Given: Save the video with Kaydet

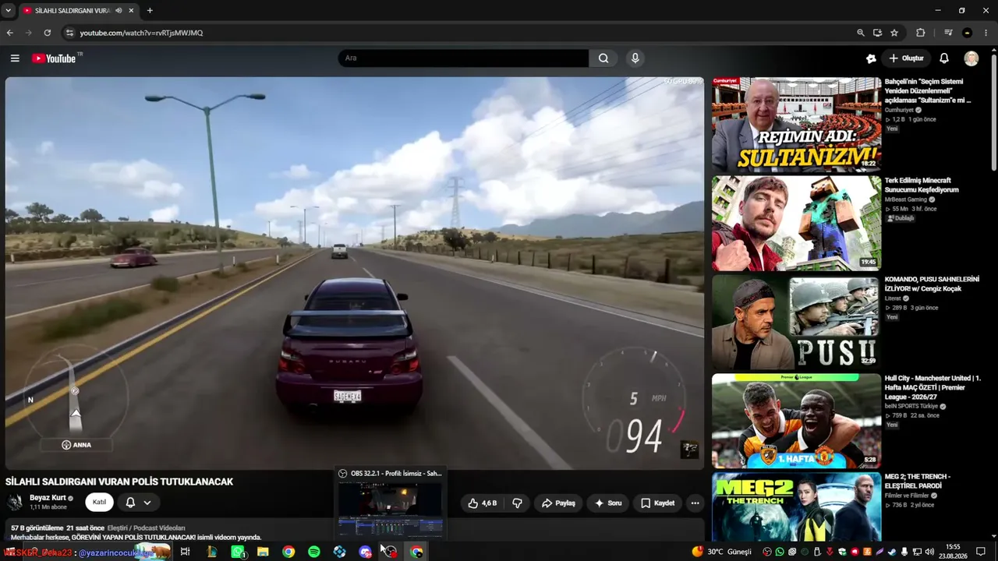Looking at the screenshot, I should (x=657, y=503).
